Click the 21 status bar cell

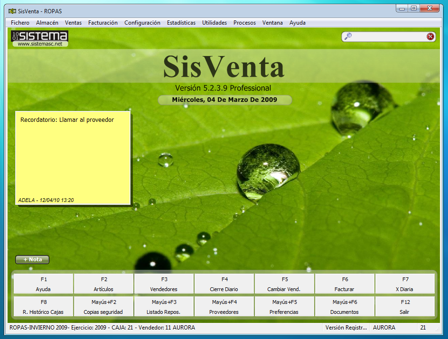tap(423, 328)
